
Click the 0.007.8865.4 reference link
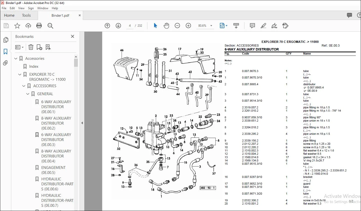pos(315,87)
